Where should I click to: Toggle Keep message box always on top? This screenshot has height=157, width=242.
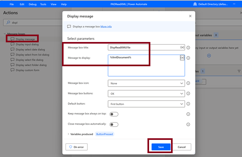114,114
